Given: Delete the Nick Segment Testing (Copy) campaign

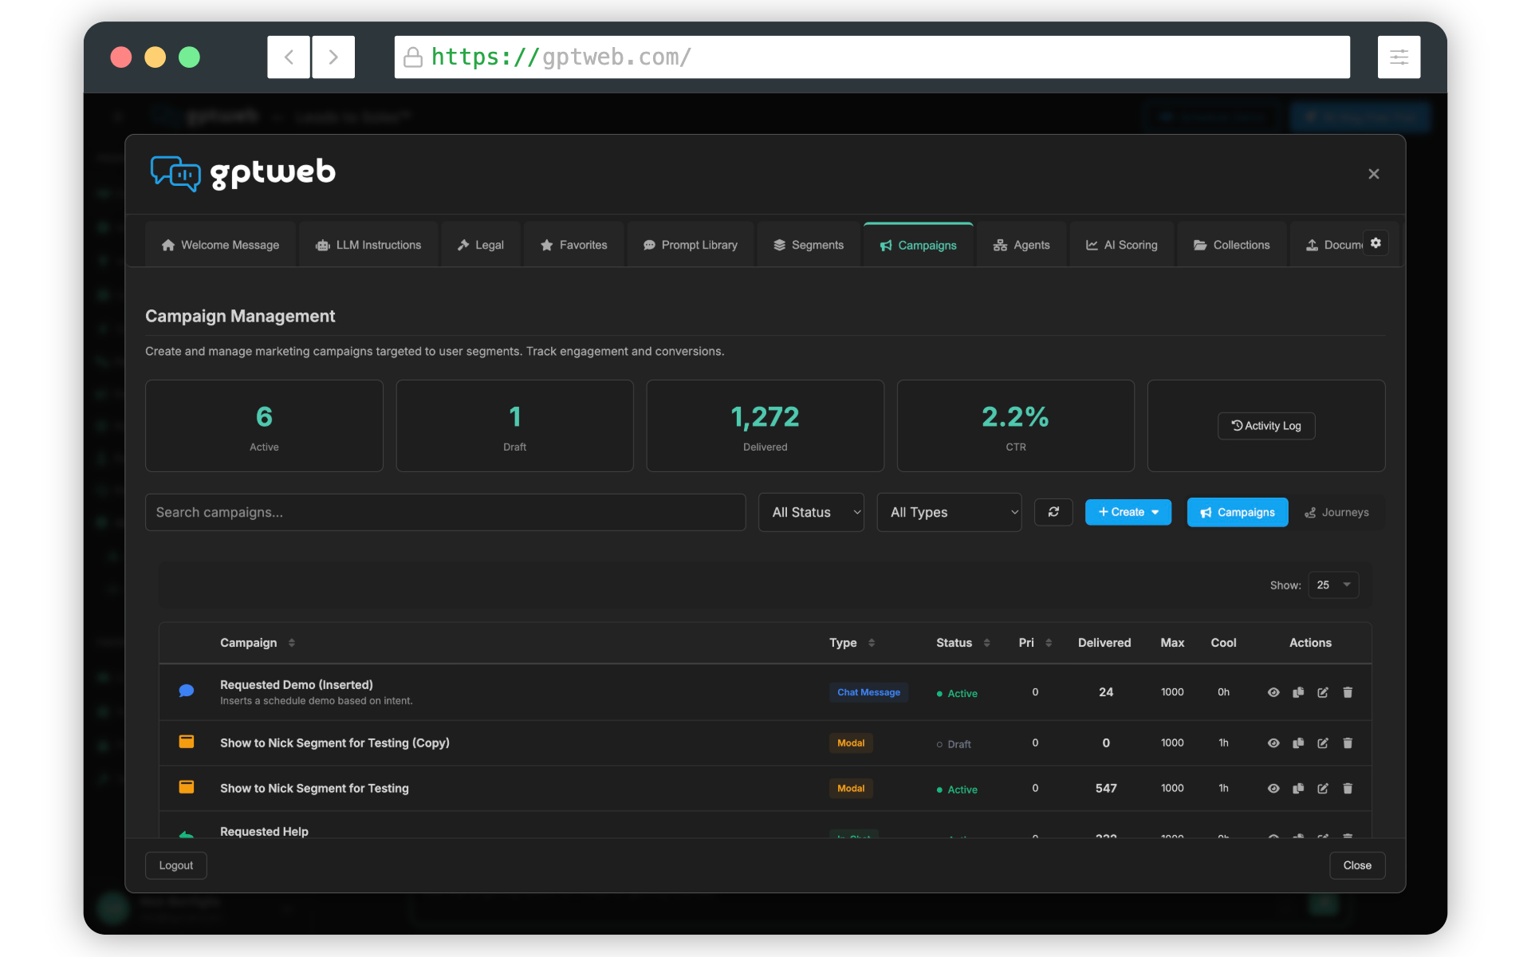Looking at the screenshot, I should coord(1348,742).
